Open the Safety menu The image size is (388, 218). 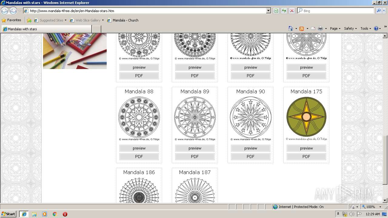pos(350,28)
